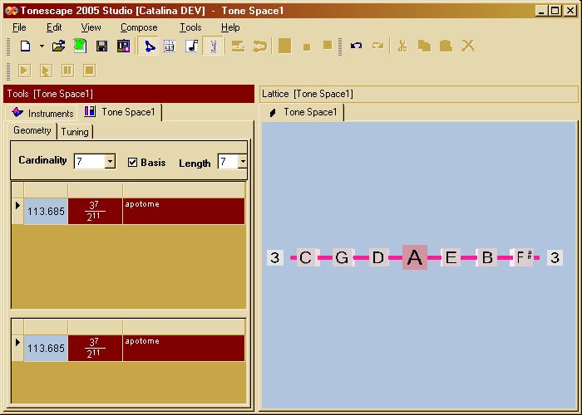
Task: Open the File menu
Action: click(x=19, y=27)
